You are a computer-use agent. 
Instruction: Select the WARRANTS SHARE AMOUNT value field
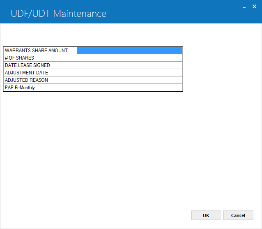(x=129, y=50)
